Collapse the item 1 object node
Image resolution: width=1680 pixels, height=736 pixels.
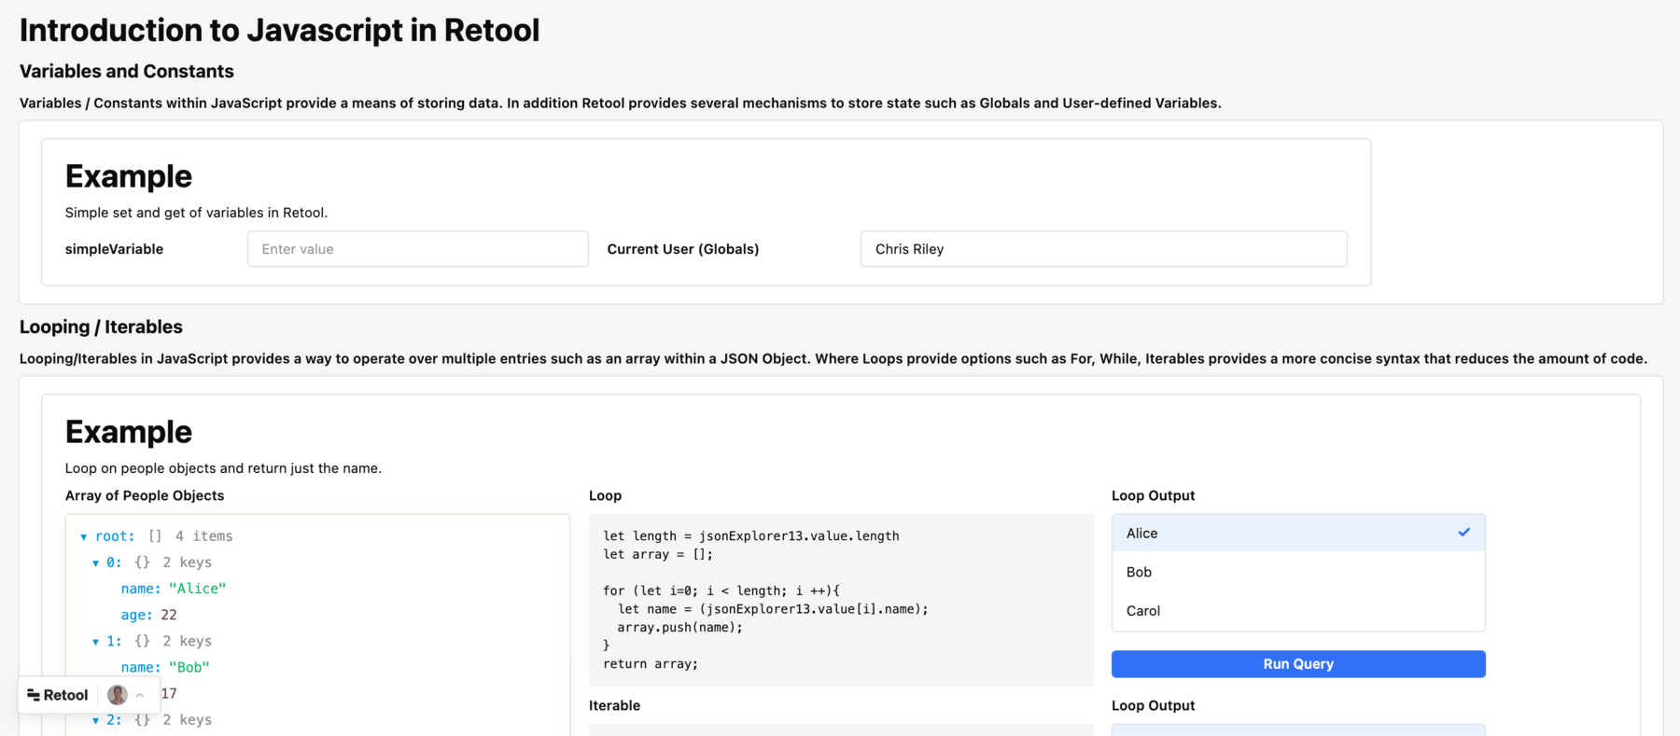[95, 642]
